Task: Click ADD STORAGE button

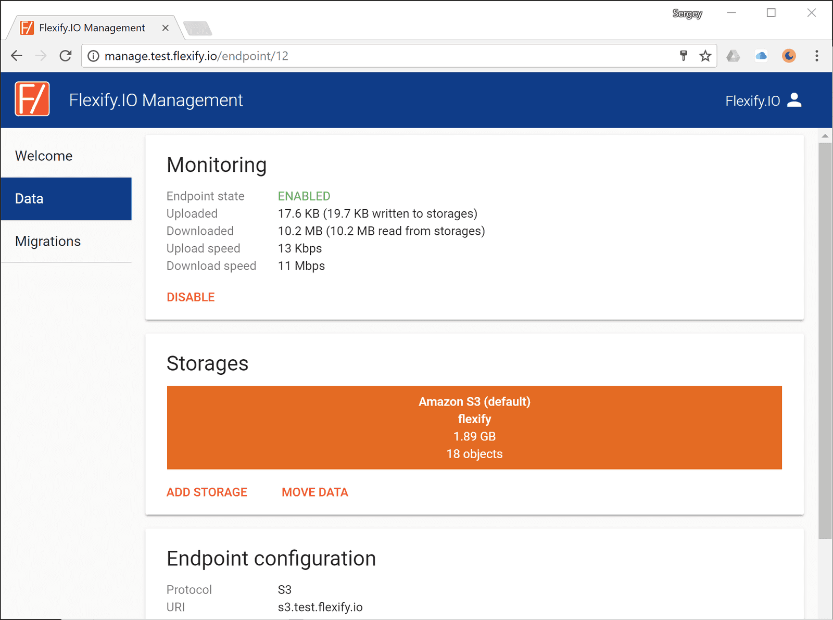Action: click(x=207, y=492)
